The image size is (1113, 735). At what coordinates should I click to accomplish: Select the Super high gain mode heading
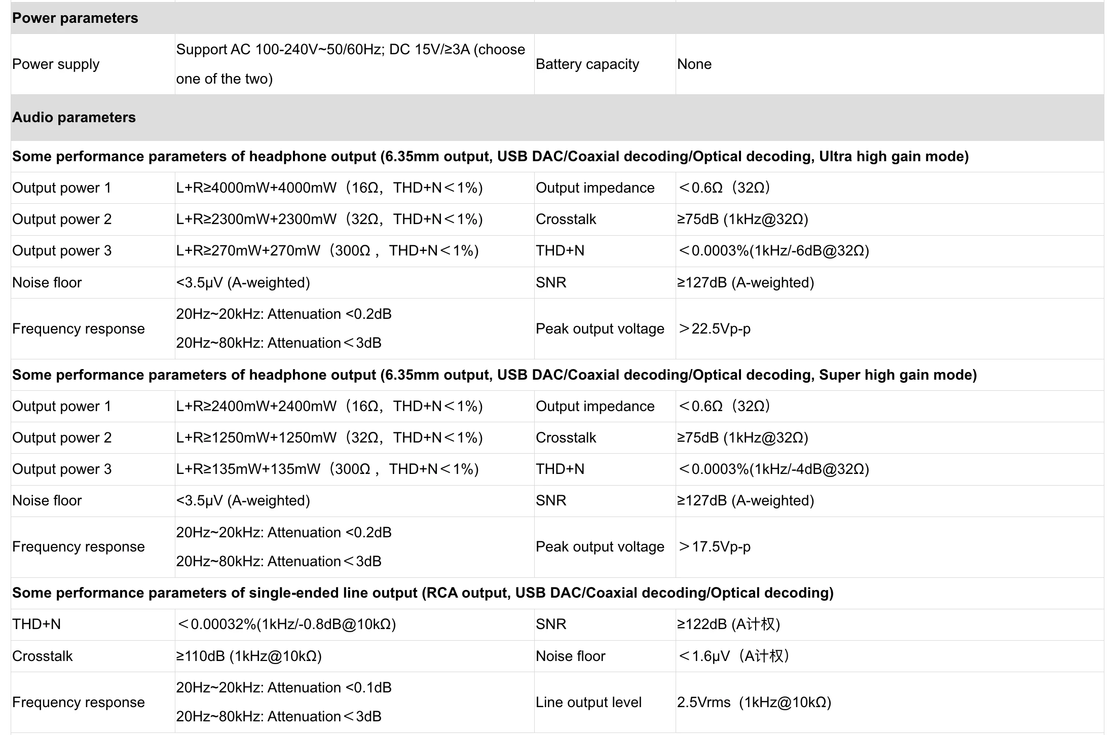click(x=494, y=375)
